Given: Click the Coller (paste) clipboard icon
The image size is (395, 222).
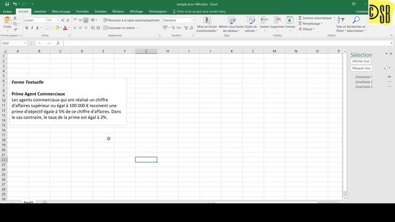Looking at the screenshot, I should click(7, 20).
